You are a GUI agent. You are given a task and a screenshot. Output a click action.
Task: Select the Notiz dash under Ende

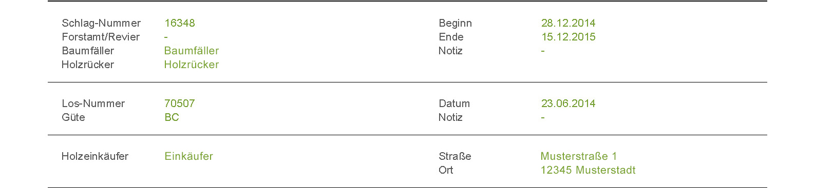543,51
